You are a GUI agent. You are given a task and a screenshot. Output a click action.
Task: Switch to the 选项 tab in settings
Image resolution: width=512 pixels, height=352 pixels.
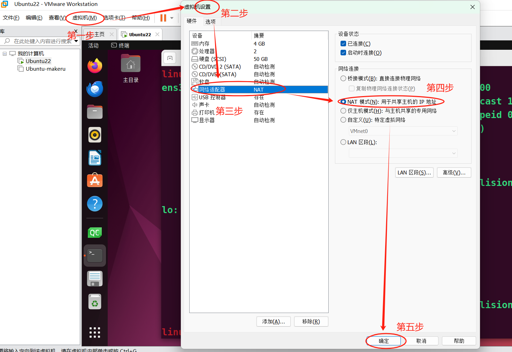tap(211, 22)
